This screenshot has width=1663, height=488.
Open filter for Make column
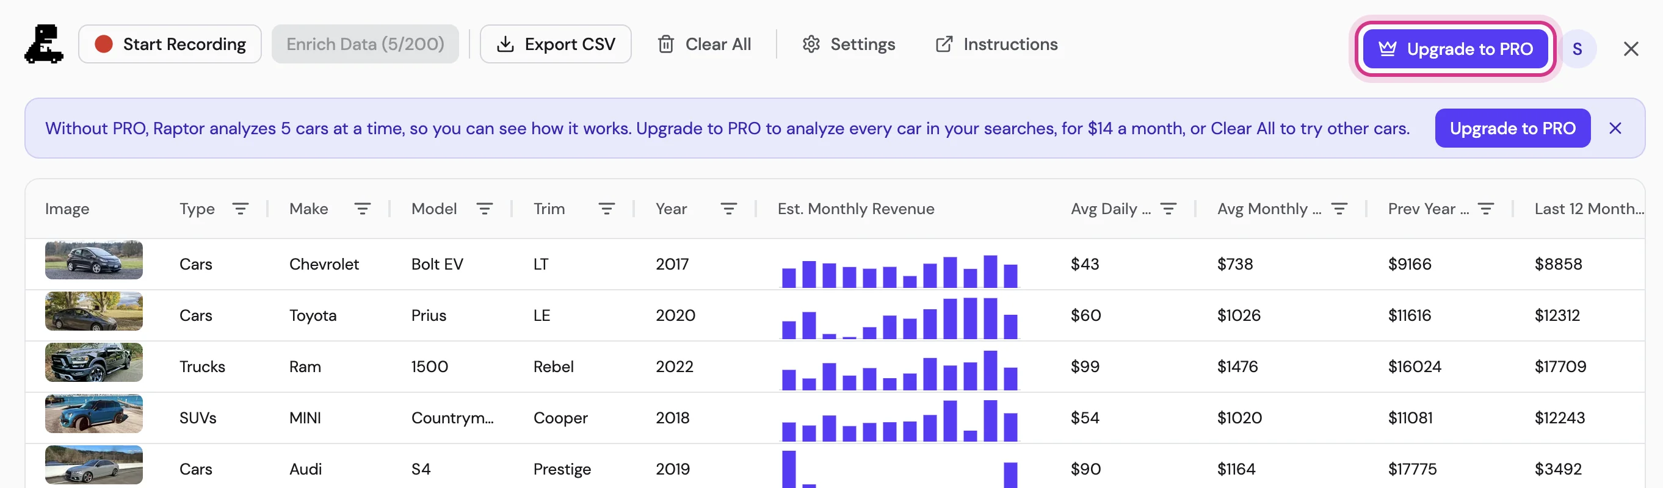pyautogui.click(x=362, y=209)
